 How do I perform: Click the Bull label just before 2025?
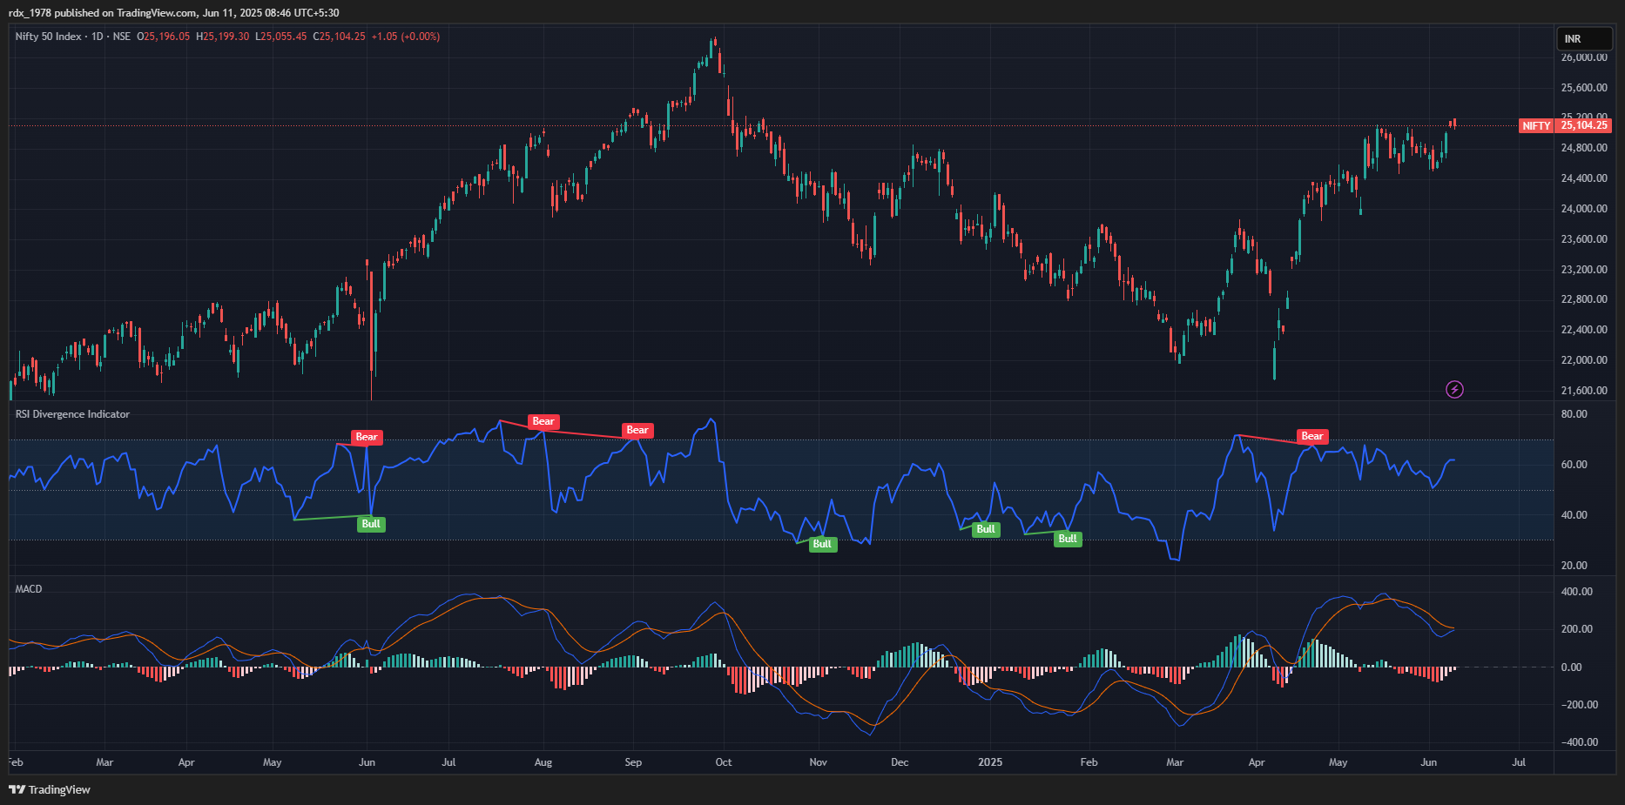click(x=986, y=529)
